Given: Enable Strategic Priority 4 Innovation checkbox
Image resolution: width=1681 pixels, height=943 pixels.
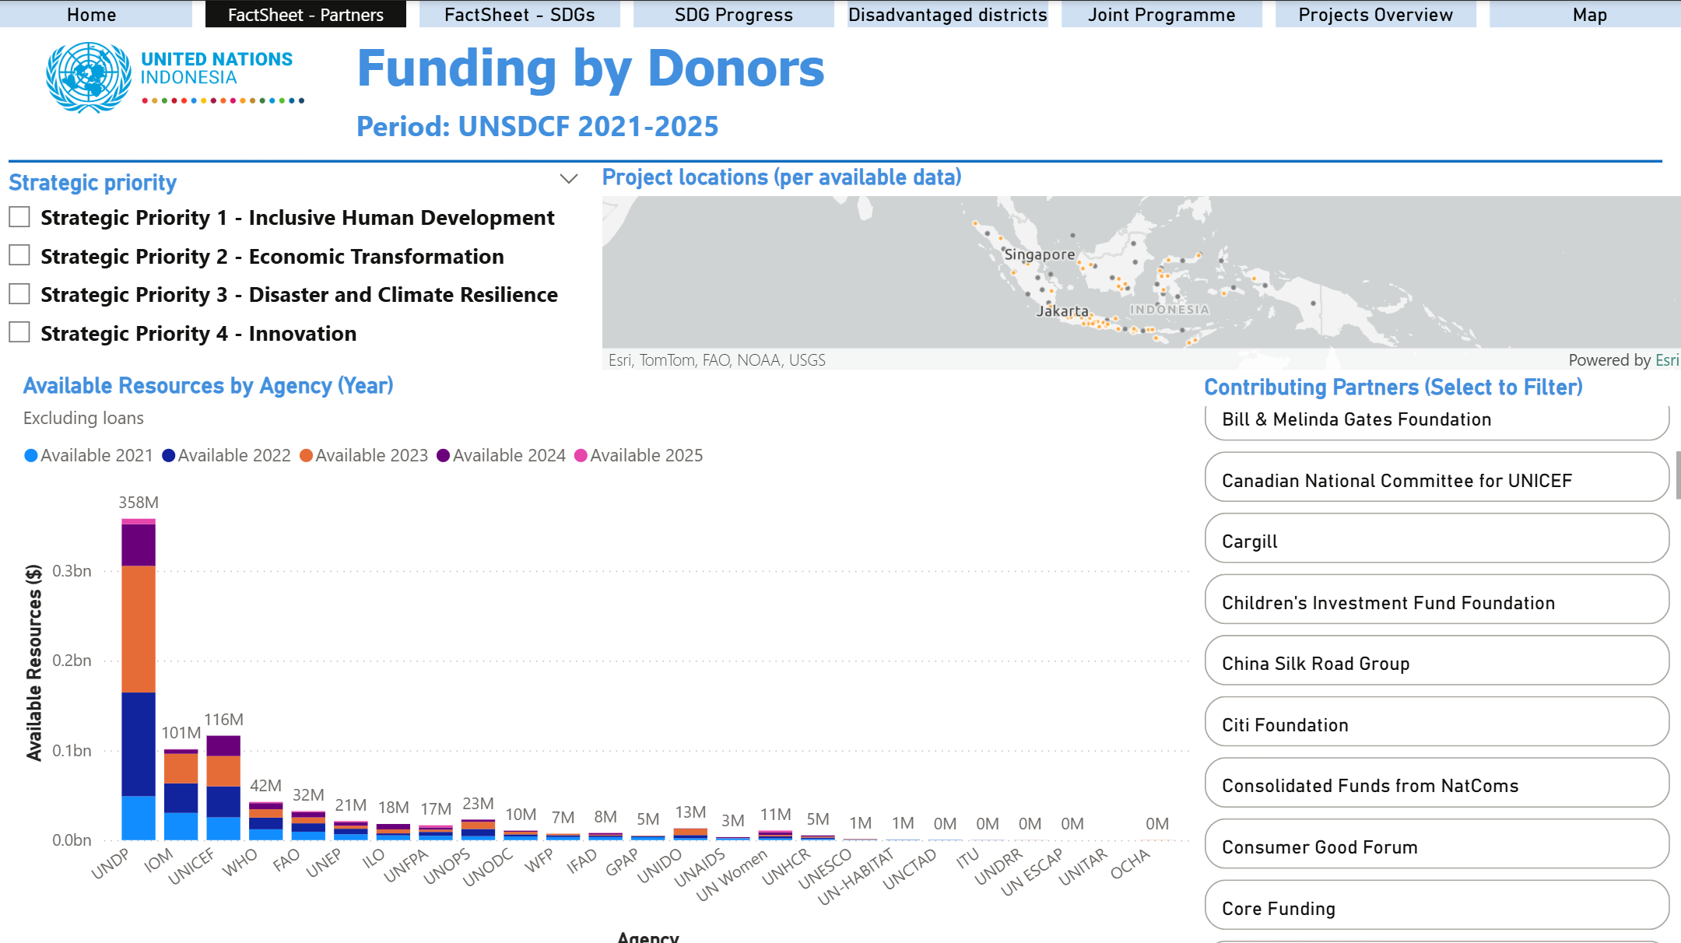Looking at the screenshot, I should [19, 332].
